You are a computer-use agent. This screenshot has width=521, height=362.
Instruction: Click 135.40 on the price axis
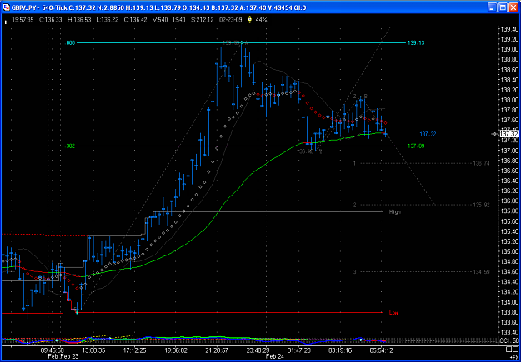click(509, 231)
